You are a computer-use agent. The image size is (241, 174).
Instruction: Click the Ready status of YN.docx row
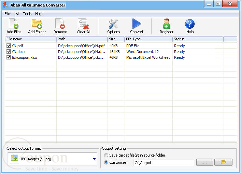179,52
